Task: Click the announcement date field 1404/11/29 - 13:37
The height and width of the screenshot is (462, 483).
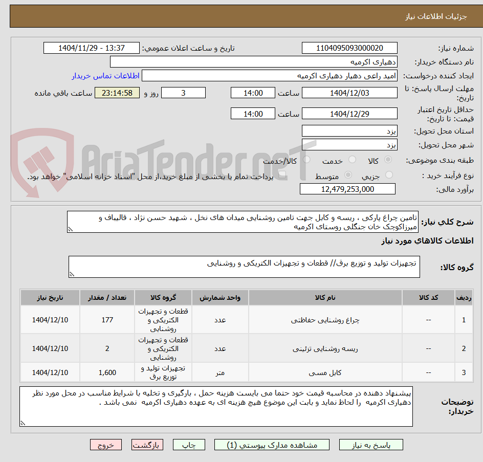Action: (92, 48)
